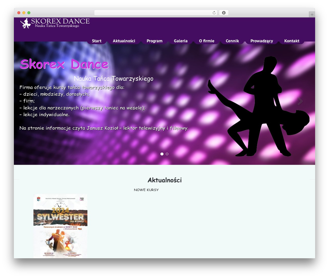This screenshot has width=329, height=278.
Task: Click the pink Skorex Dance slide title
Action: coord(64,64)
